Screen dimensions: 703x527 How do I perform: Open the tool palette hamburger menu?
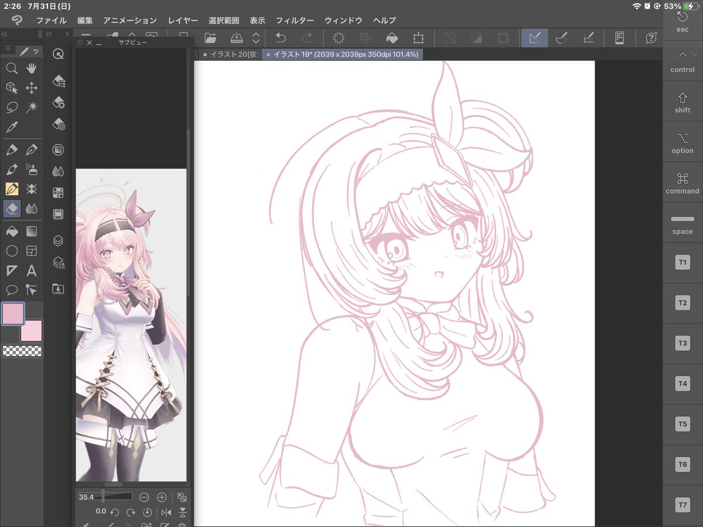pos(8,49)
